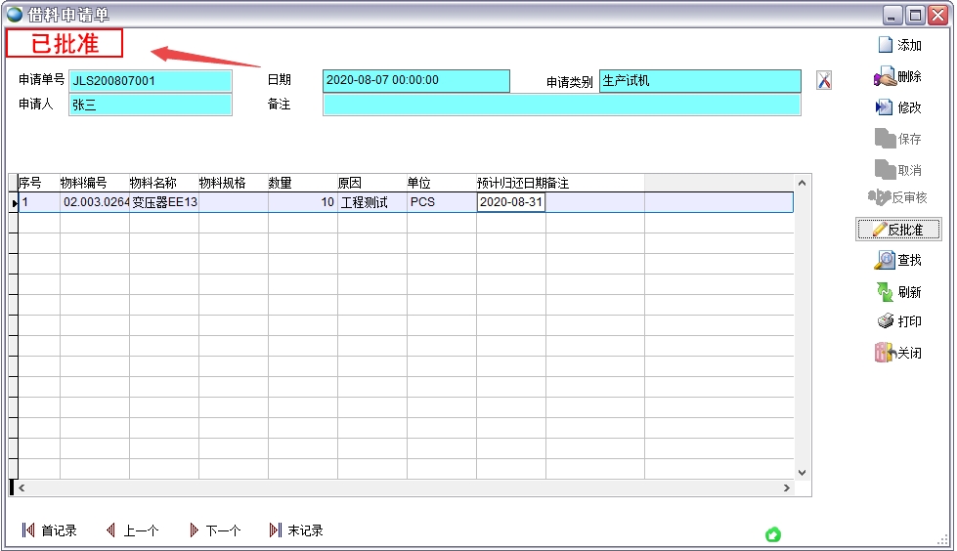This screenshot has width=957, height=551.
Task: Click the 申请类别 field showing 生产试机
Action: pyautogui.click(x=700, y=81)
